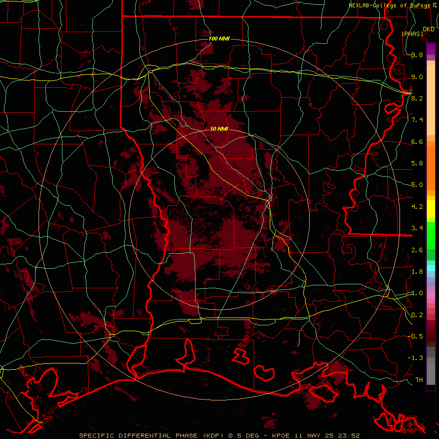Select the 9.0 value on the scale

(417, 77)
